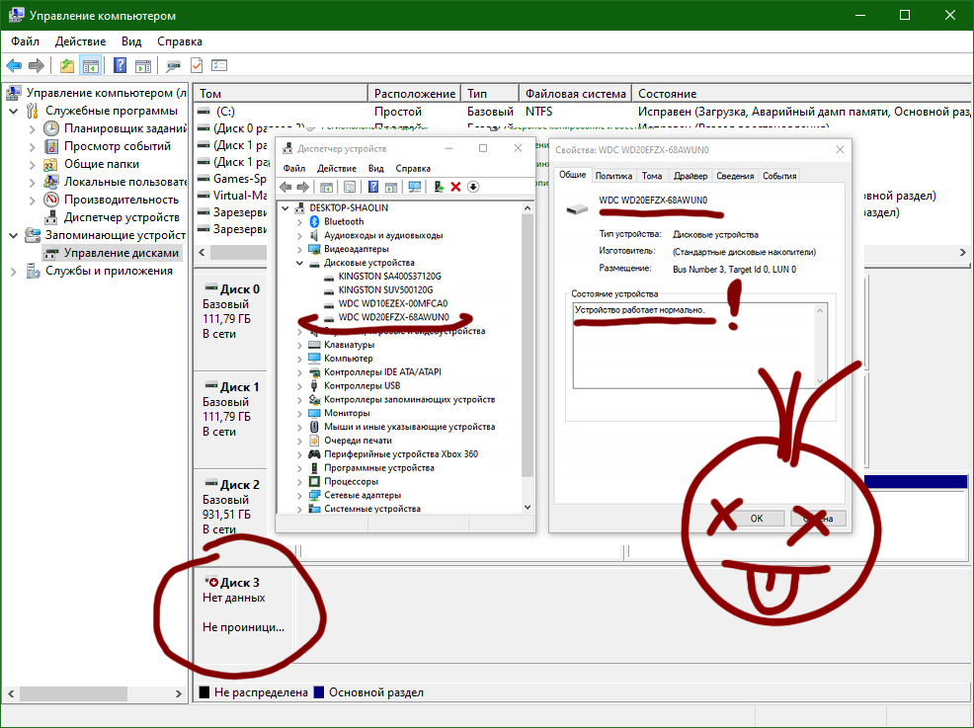Screen dimensions: 974x728
Task: Expand the Сетевые адаптеры category
Action: pyautogui.click(x=299, y=495)
